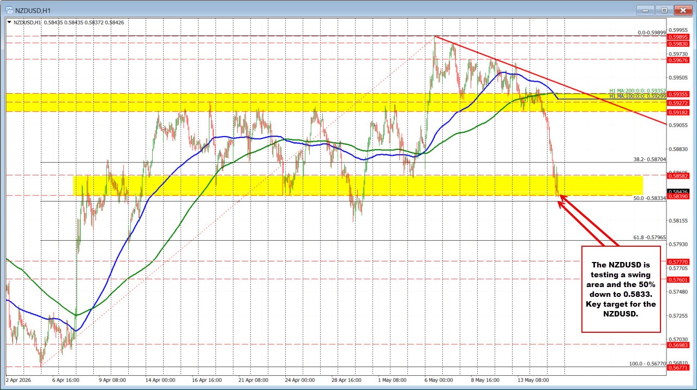Select the 0.56983 red price label
The height and width of the screenshot is (390, 697).
click(x=680, y=345)
